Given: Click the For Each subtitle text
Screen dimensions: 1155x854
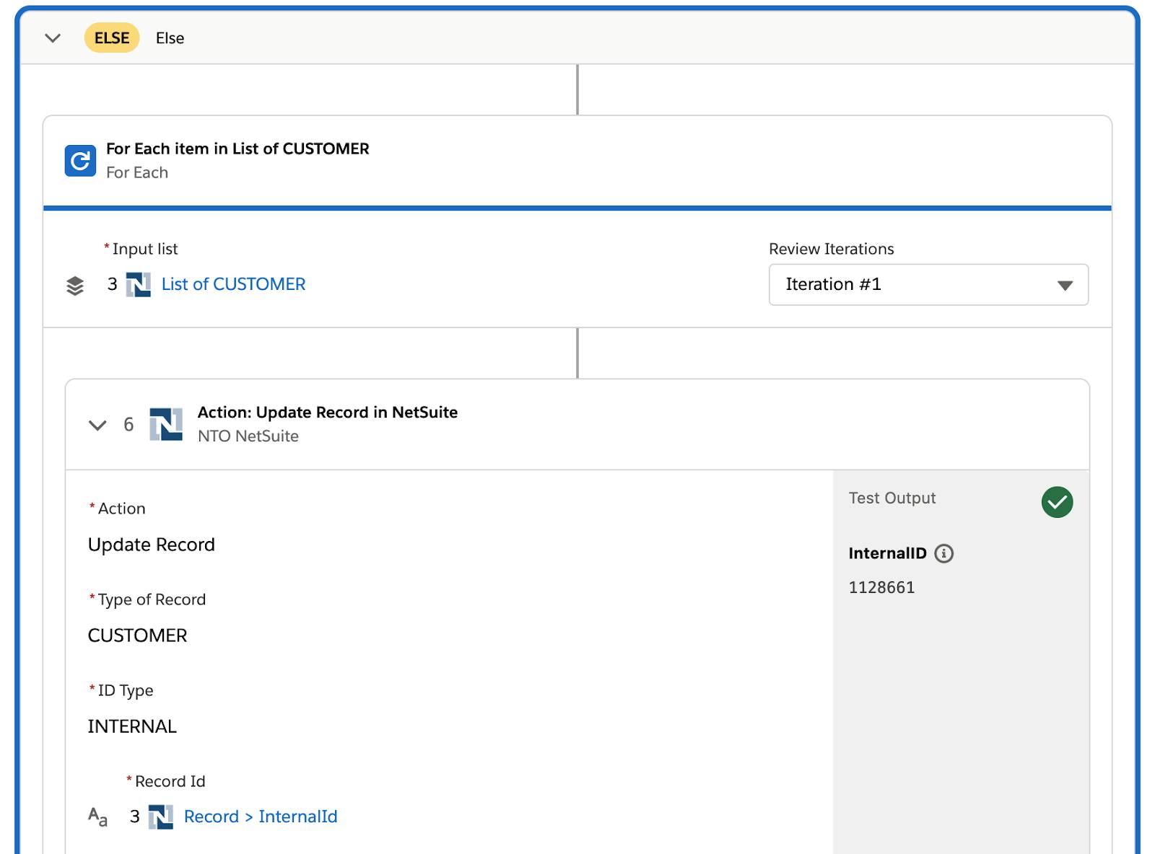Looking at the screenshot, I should (137, 172).
